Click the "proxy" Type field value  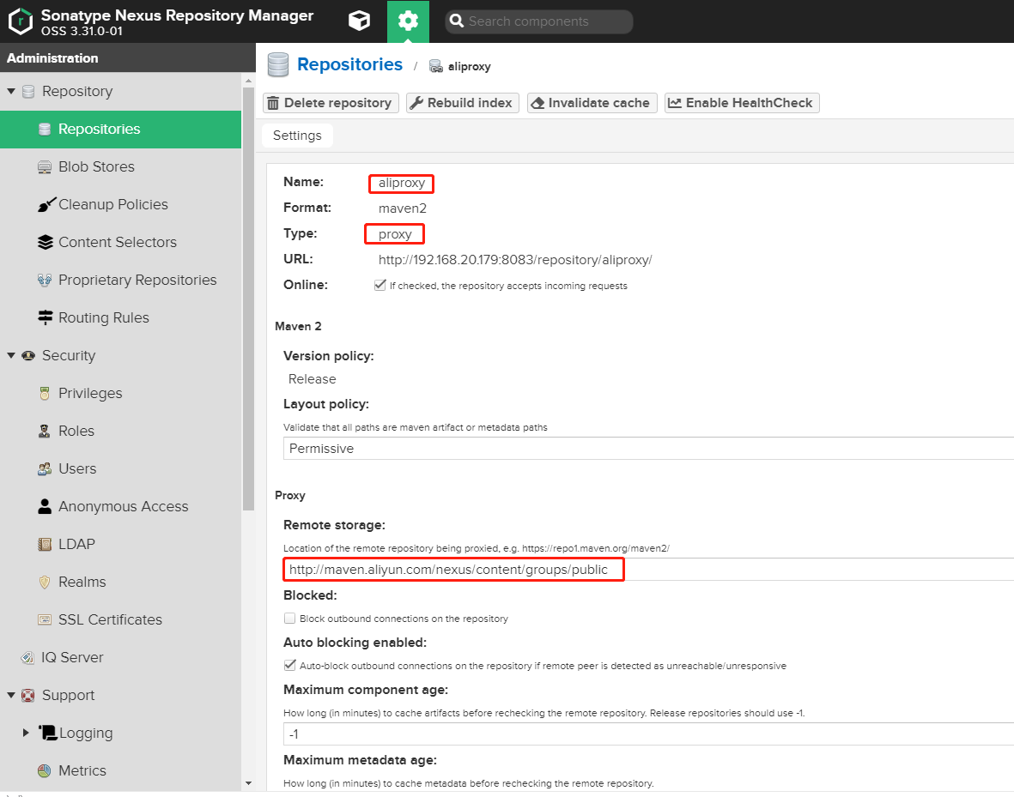point(395,234)
